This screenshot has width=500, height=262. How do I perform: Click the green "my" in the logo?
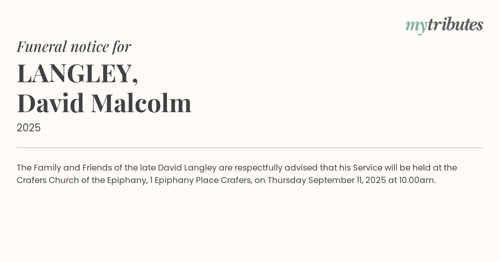click(x=416, y=26)
